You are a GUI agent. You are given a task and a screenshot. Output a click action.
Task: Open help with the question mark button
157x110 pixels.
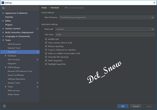pyautogui.click(x=4, y=106)
